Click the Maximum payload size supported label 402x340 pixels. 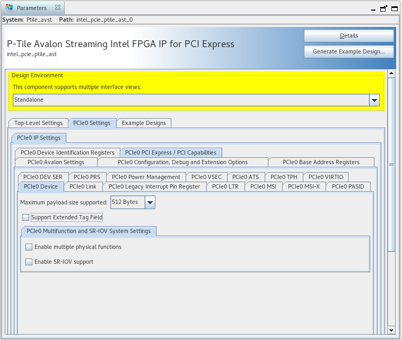(x=64, y=202)
